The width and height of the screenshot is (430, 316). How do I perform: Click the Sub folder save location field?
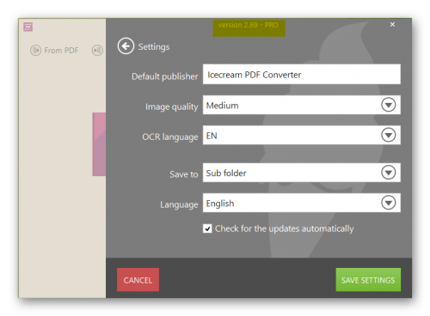coord(302,173)
